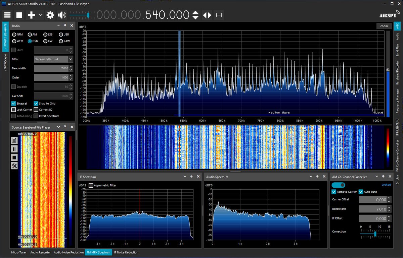Screen dimensions: 403x258
Task: Open file icon in Baseband File Player
Action: click(x=14, y=140)
